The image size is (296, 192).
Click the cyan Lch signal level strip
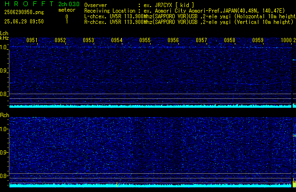pos(150,106)
